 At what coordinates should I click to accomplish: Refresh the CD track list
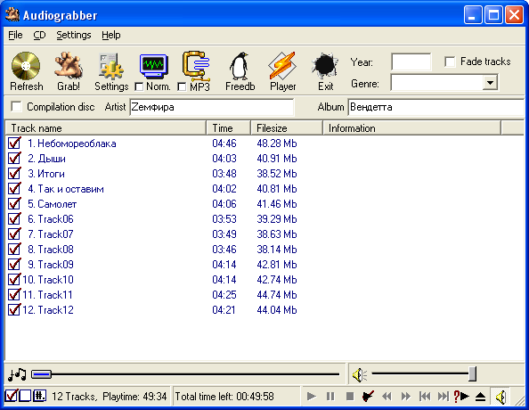tap(26, 66)
